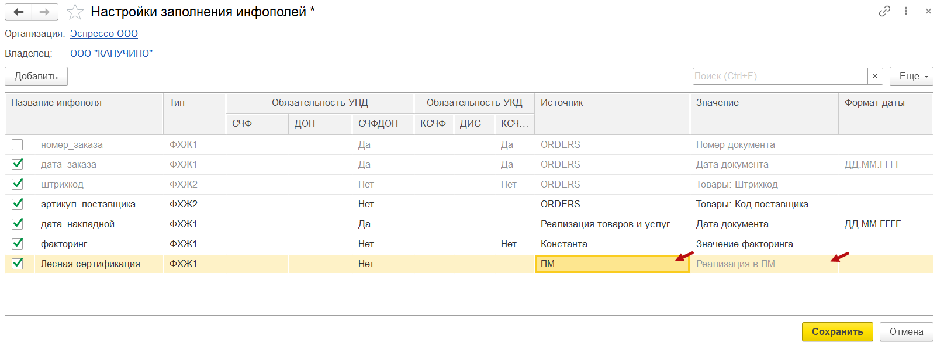Click the ДИС sub-column header
This screenshot has height=346, width=937.
pos(474,123)
